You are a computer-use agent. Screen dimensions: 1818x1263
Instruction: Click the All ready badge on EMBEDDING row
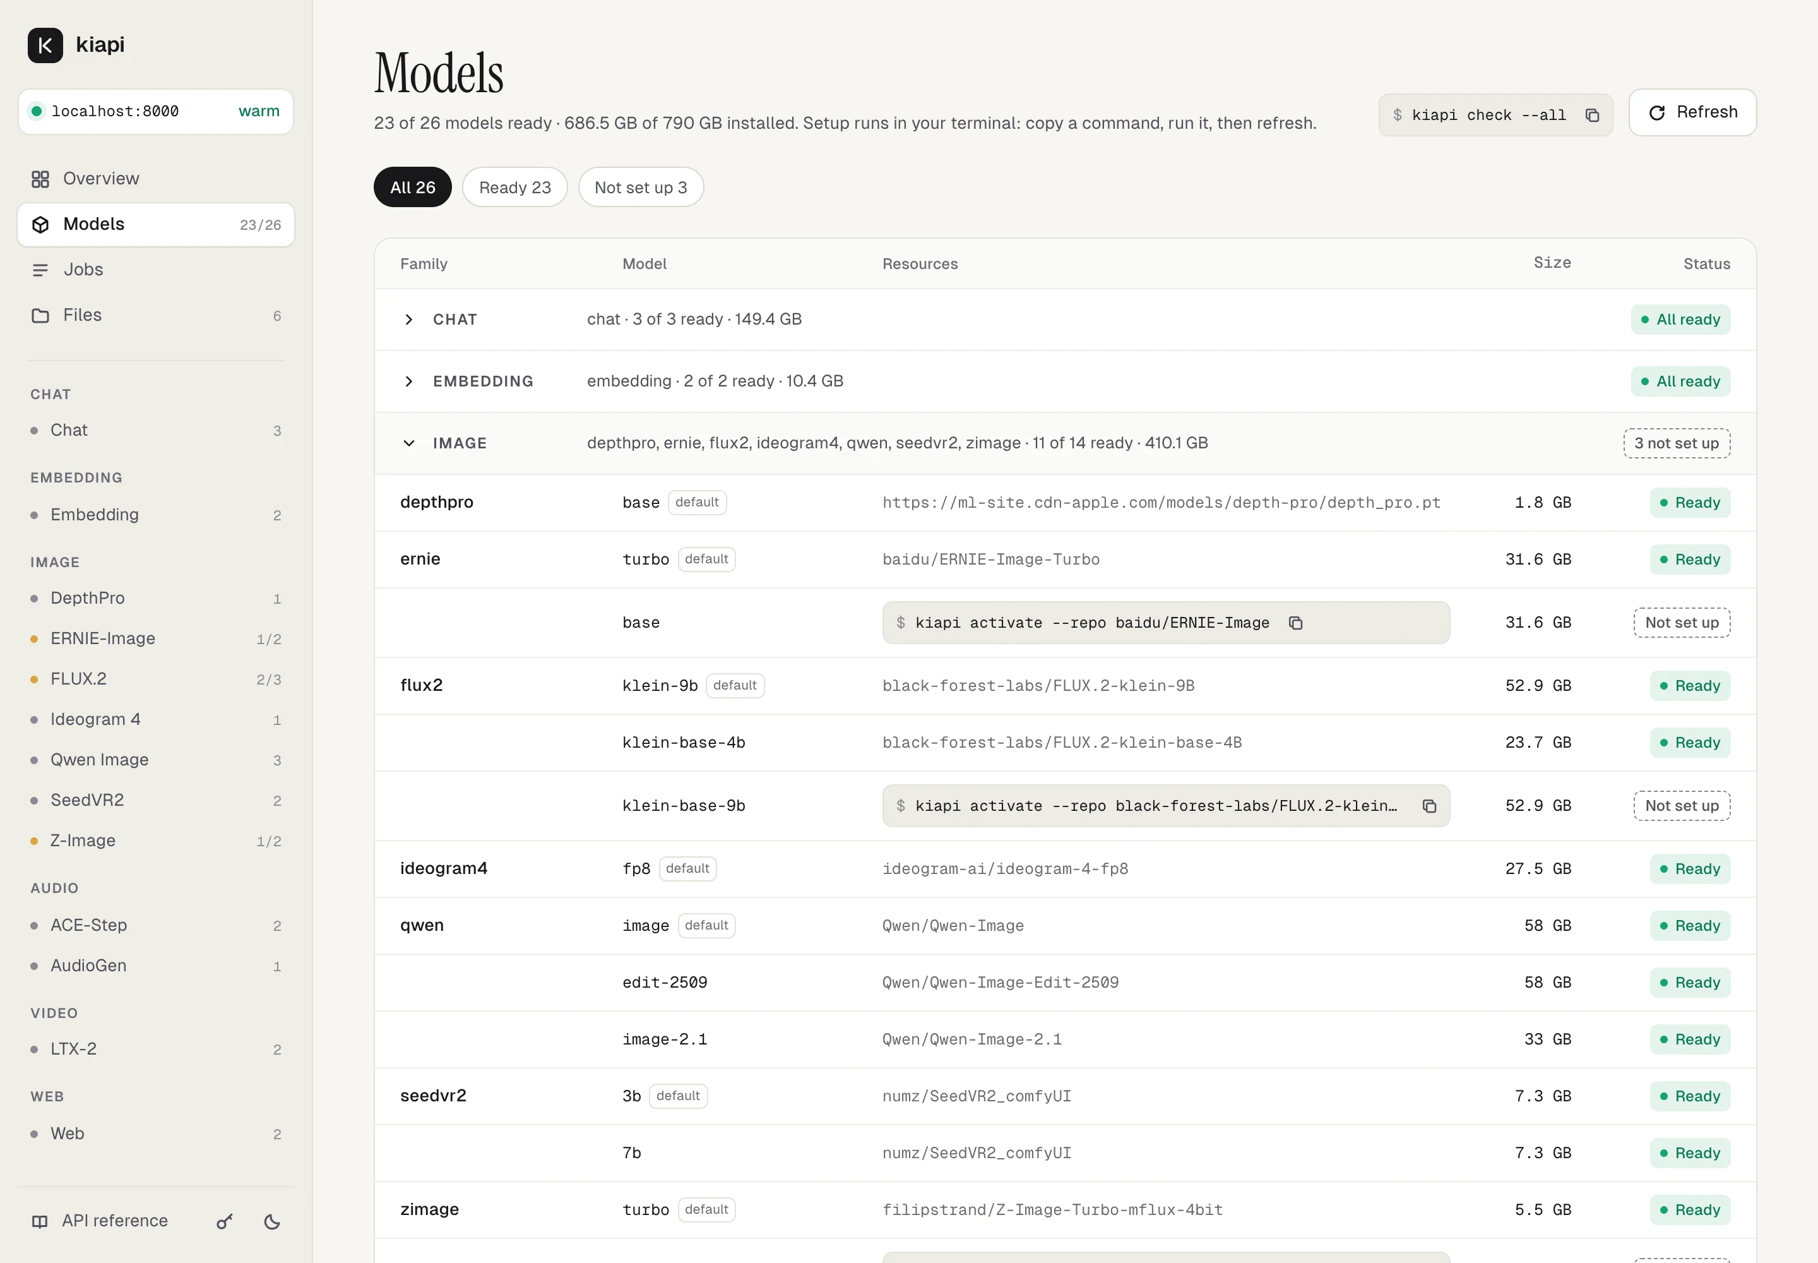tap(1681, 381)
